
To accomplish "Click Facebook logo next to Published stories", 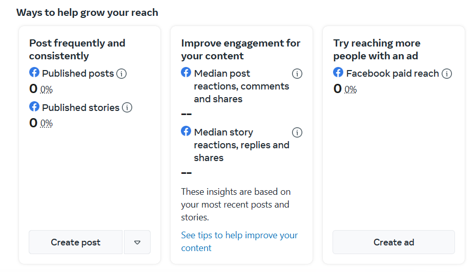I will point(34,106).
